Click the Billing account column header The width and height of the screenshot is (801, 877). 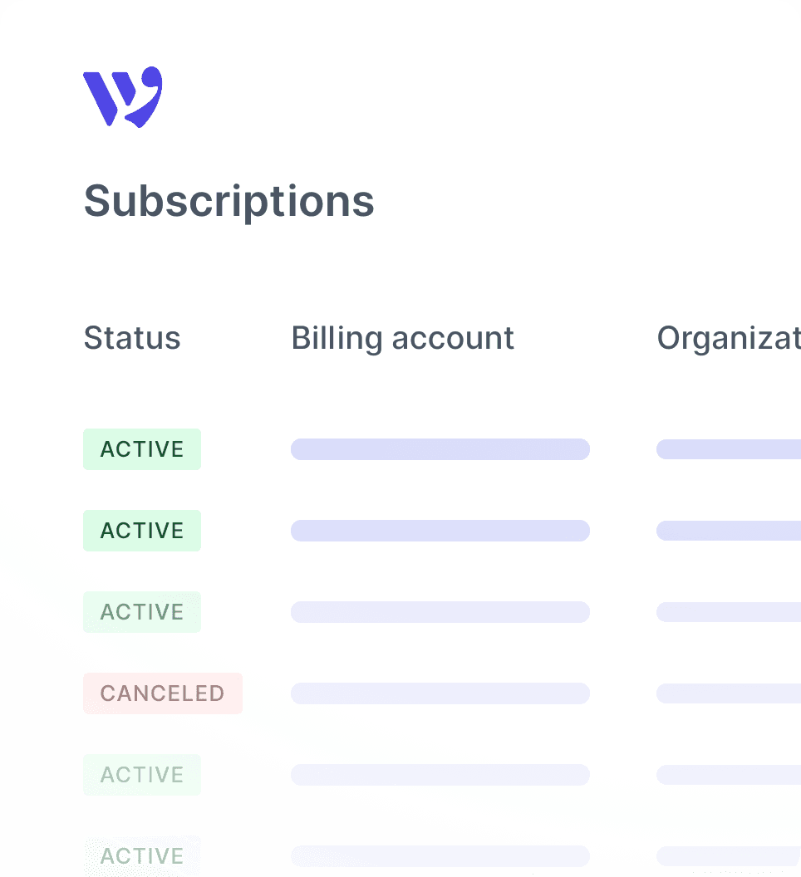point(402,339)
